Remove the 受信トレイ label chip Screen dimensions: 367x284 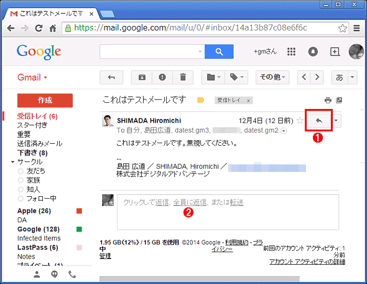click(248, 100)
